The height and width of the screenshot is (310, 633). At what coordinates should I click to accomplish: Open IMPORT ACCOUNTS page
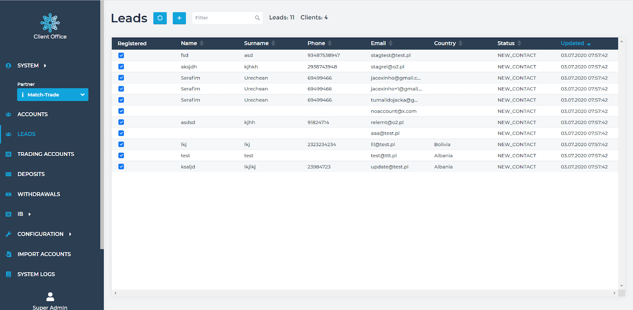(44, 254)
